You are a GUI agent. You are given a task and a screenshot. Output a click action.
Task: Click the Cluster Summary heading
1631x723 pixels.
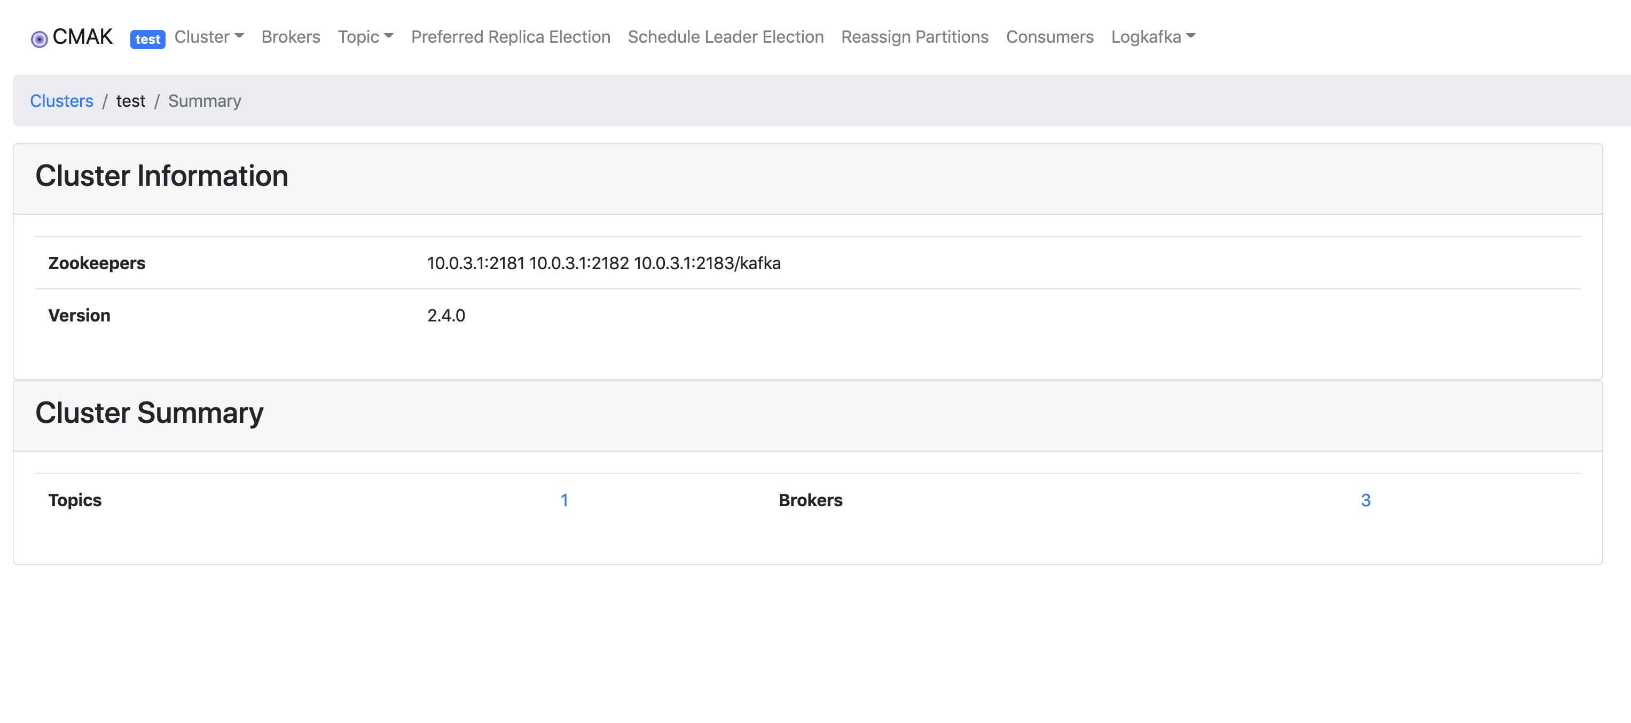point(150,413)
